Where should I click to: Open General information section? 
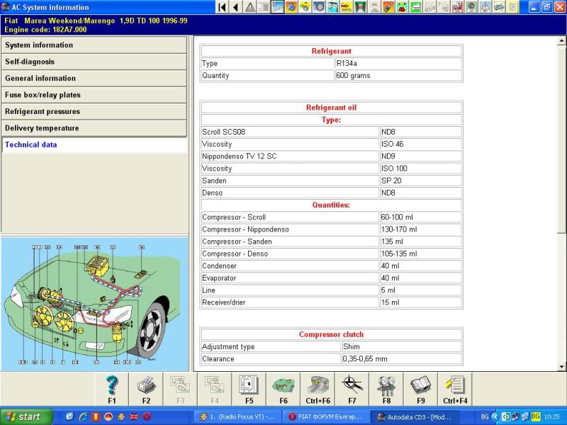[94, 79]
